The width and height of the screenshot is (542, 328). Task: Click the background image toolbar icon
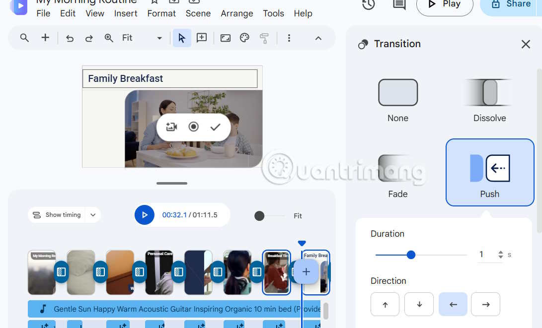coord(226,38)
